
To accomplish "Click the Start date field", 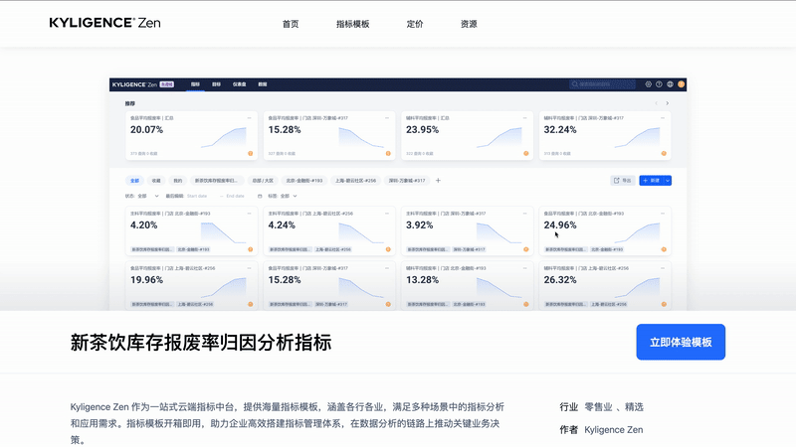I will coord(197,196).
